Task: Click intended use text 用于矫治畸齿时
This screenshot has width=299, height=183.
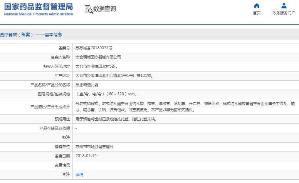Action: (116, 119)
